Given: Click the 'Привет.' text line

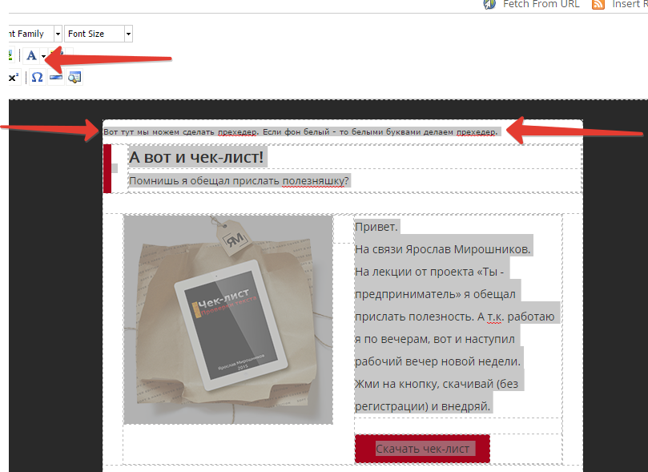Looking at the screenshot, I should (x=376, y=227).
